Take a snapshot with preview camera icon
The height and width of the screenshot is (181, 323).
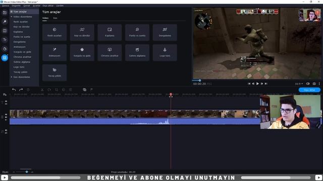(x=314, y=84)
